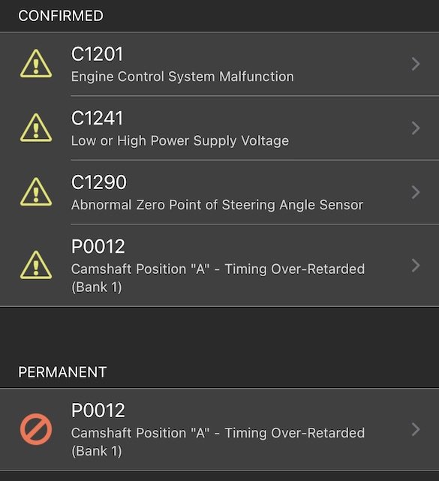Click the P0012 code title under PERMANENT

coord(98,410)
